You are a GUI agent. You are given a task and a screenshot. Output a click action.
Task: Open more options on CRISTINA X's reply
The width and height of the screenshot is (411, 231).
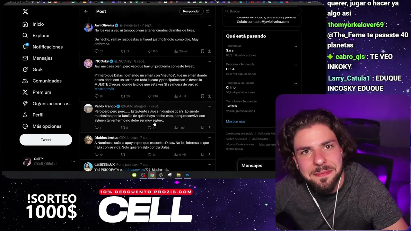(209, 164)
